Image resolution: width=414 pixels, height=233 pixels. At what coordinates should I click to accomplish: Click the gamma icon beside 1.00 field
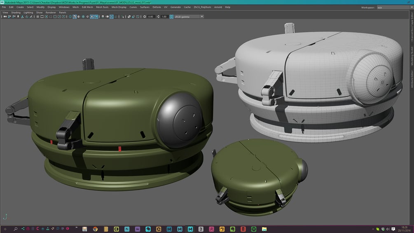click(158, 17)
